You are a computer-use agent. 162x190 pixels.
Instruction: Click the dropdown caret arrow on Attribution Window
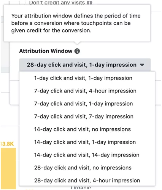[142, 65]
